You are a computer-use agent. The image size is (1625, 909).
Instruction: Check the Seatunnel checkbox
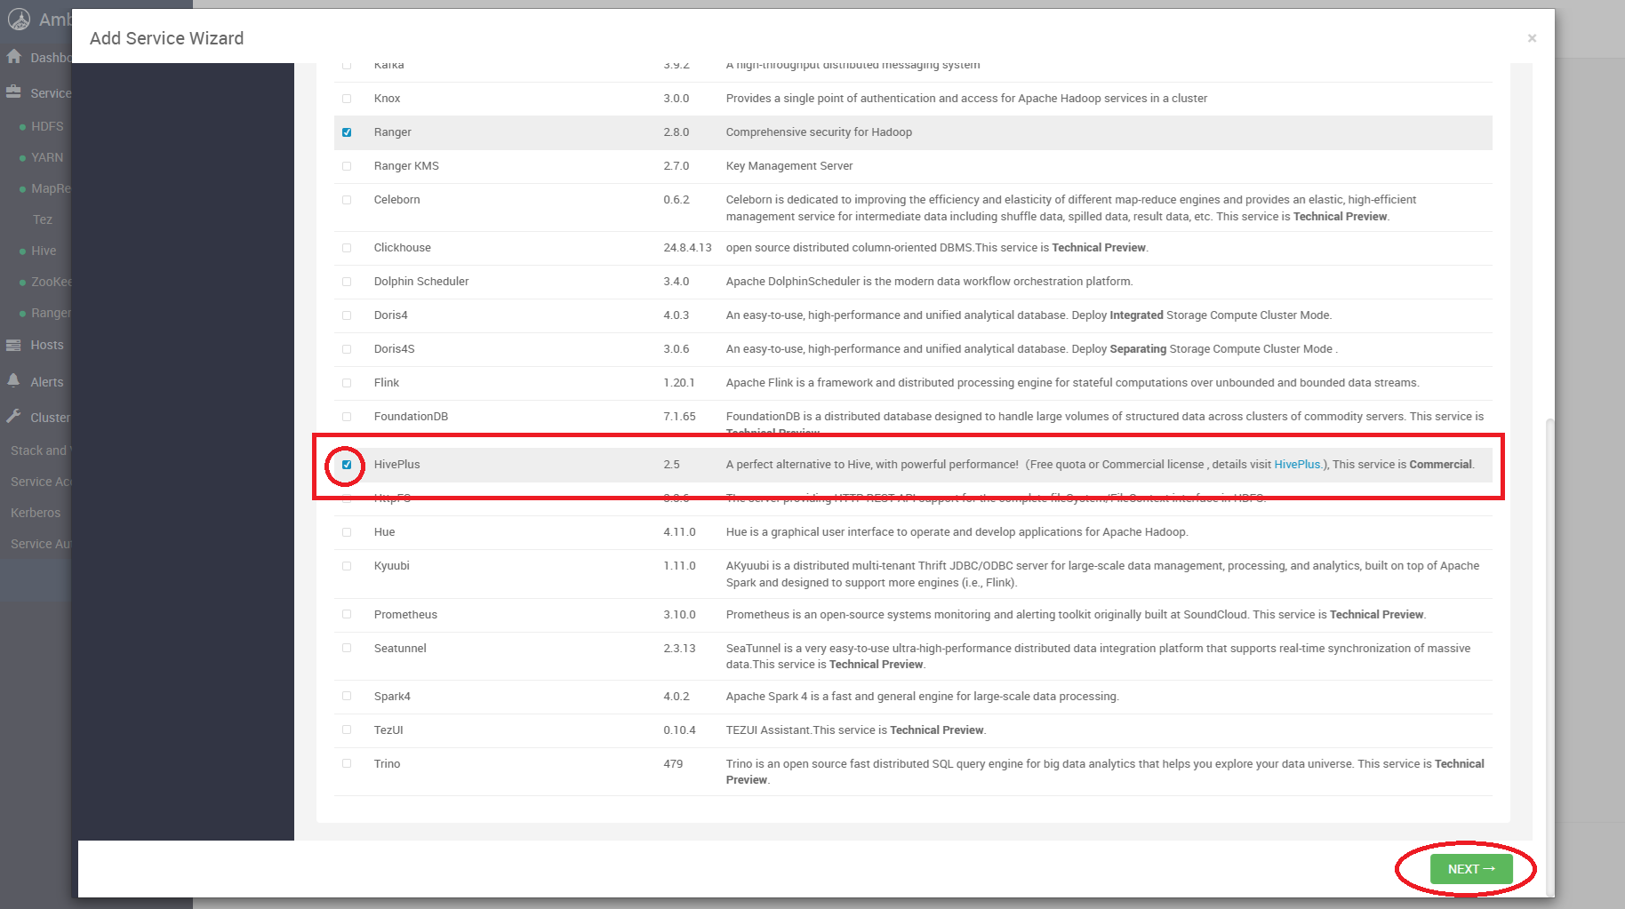point(347,648)
